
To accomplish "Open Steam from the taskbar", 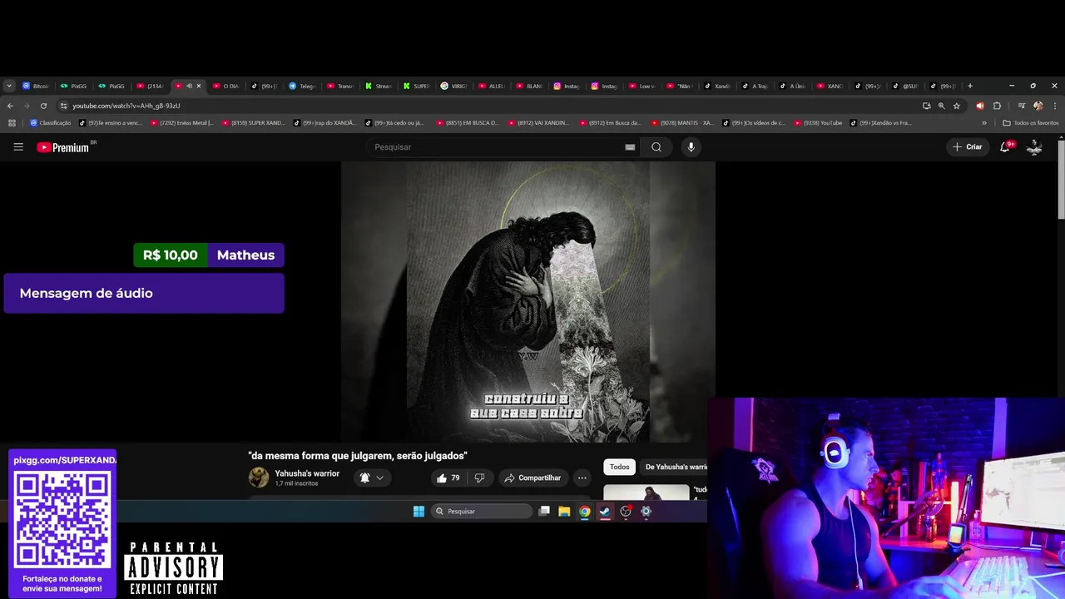I will pos(605,512).
